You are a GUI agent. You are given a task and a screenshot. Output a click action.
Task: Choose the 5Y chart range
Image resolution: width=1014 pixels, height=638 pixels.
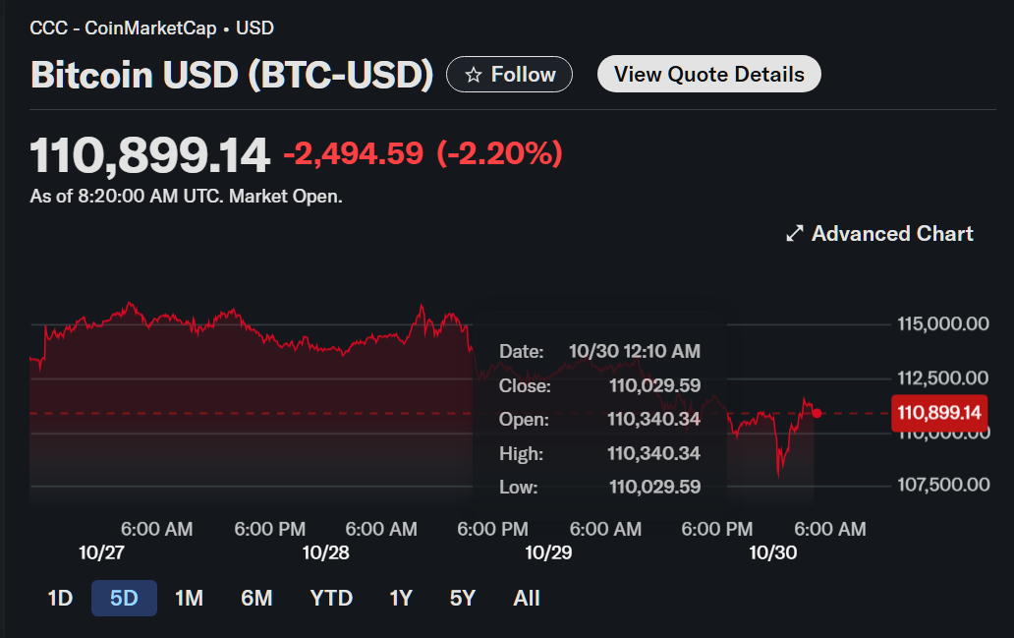(x=463, y=598)
